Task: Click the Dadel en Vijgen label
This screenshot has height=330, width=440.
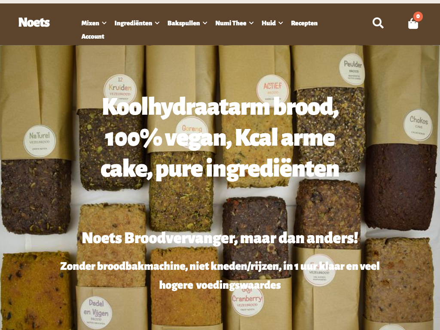Action: click(x=96, y=312)
